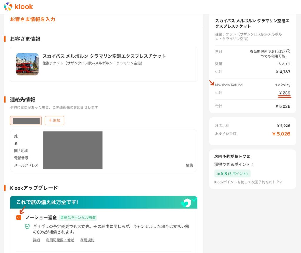This screenshot has width=301, height=253.
Task: Click the 国 / 地域 field label
Action: click(21, 151)
